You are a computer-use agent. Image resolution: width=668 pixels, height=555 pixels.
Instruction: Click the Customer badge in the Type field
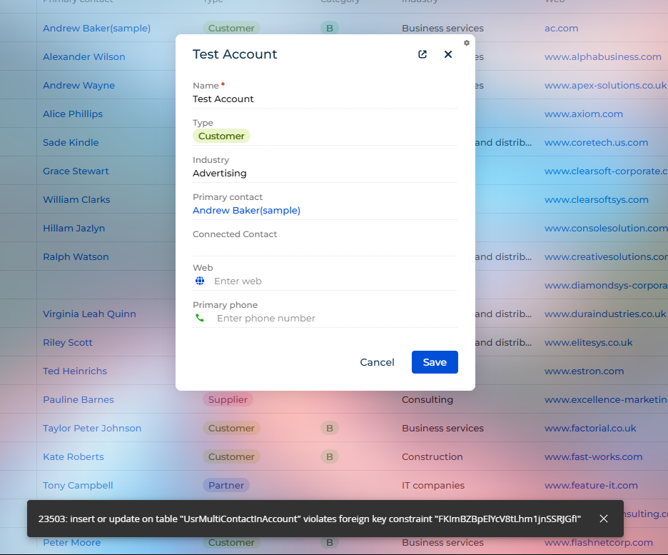[221, 136]
